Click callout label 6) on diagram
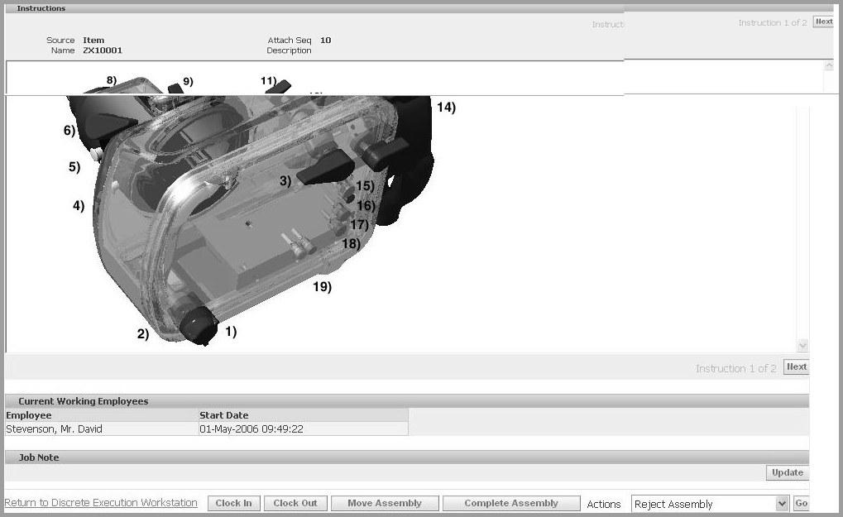The width and height of the screenshot is (843, 517). [x=69, y=130]
